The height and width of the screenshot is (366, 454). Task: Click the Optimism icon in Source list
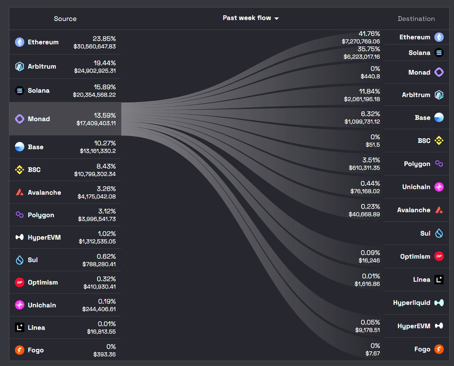pyautogui.click(x=20, y=282)
